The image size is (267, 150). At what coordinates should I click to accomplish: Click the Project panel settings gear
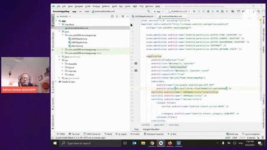tap(123, 16)
